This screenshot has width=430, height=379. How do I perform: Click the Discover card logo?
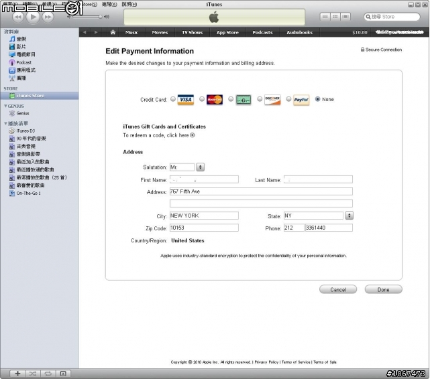(272, 100)
